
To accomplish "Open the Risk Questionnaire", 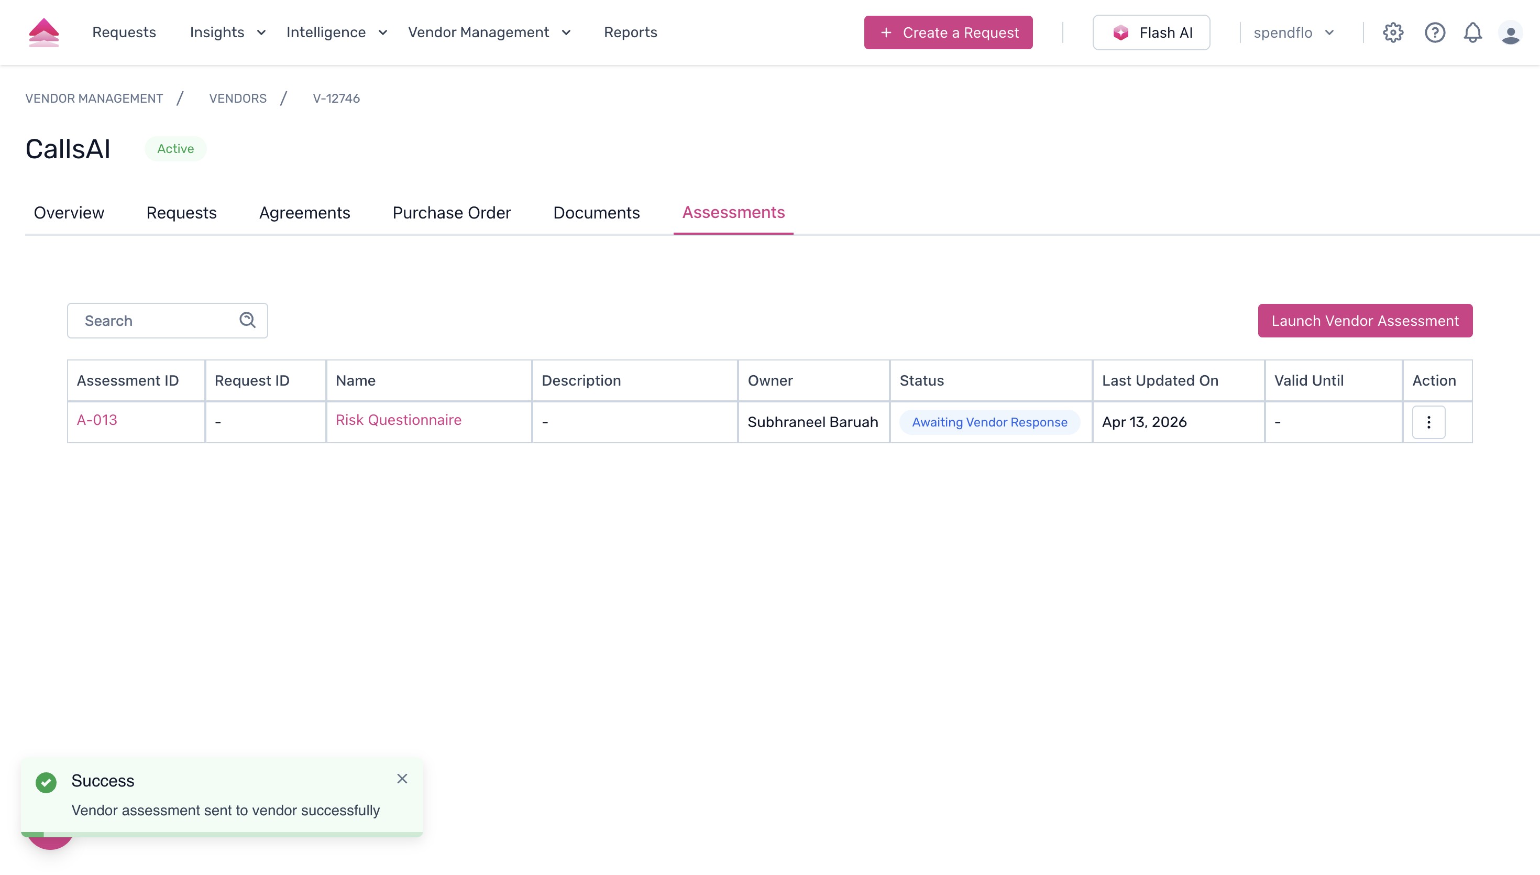I will point(398,420).
